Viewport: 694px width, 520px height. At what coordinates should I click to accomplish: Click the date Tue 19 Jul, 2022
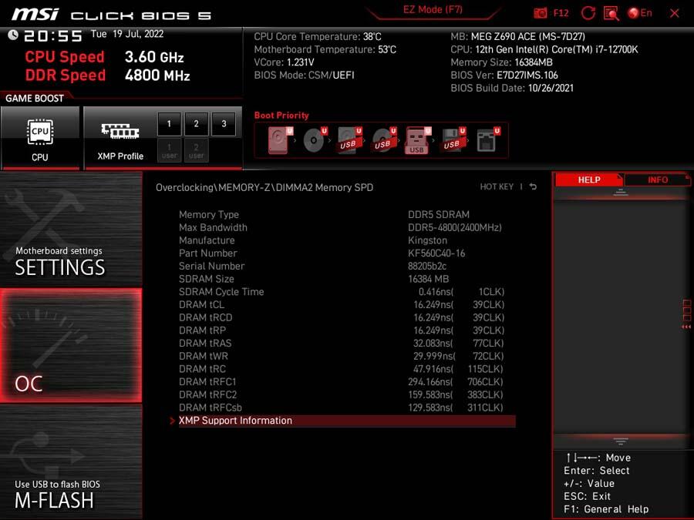(x=127, y=34)
